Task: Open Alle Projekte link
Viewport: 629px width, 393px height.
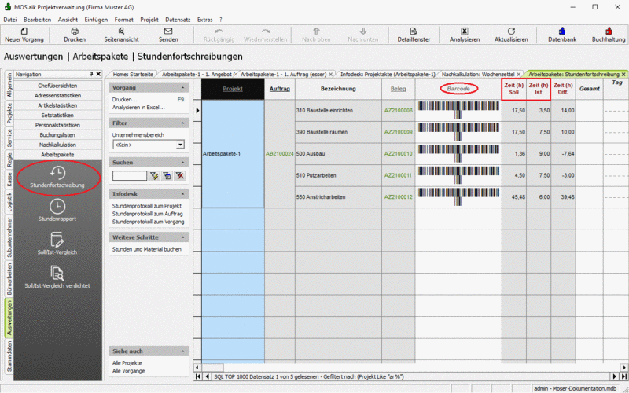Action: click(x=127, y=363)
